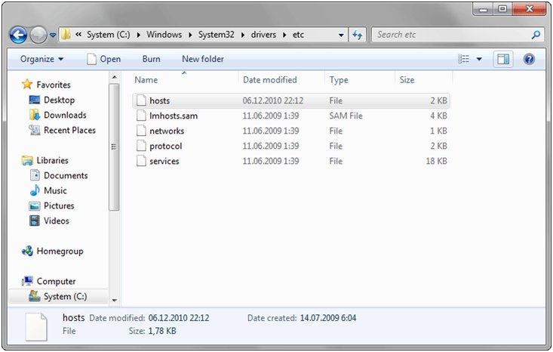553x352 pixels.
Task: Select the hosts file icon
Action: pyautogui.click(x=141, y=100)
